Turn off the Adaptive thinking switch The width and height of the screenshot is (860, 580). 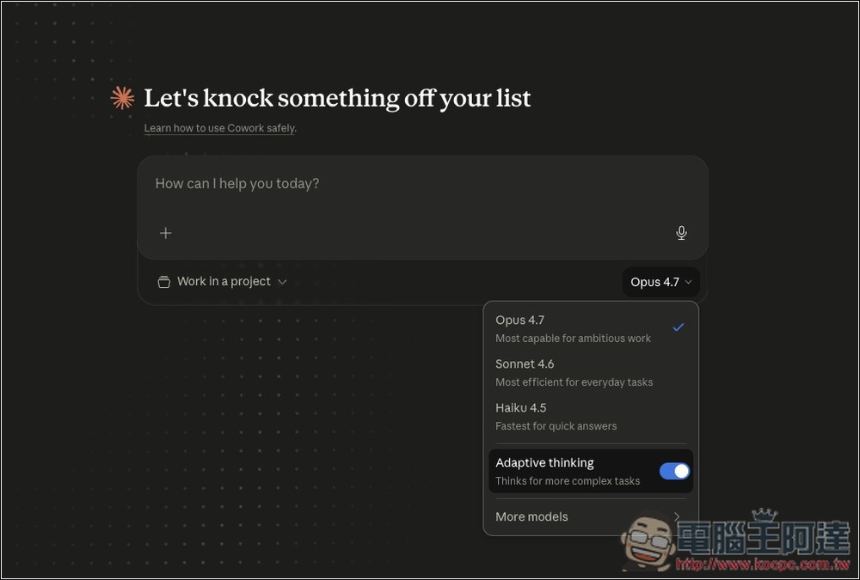(674, 471)
